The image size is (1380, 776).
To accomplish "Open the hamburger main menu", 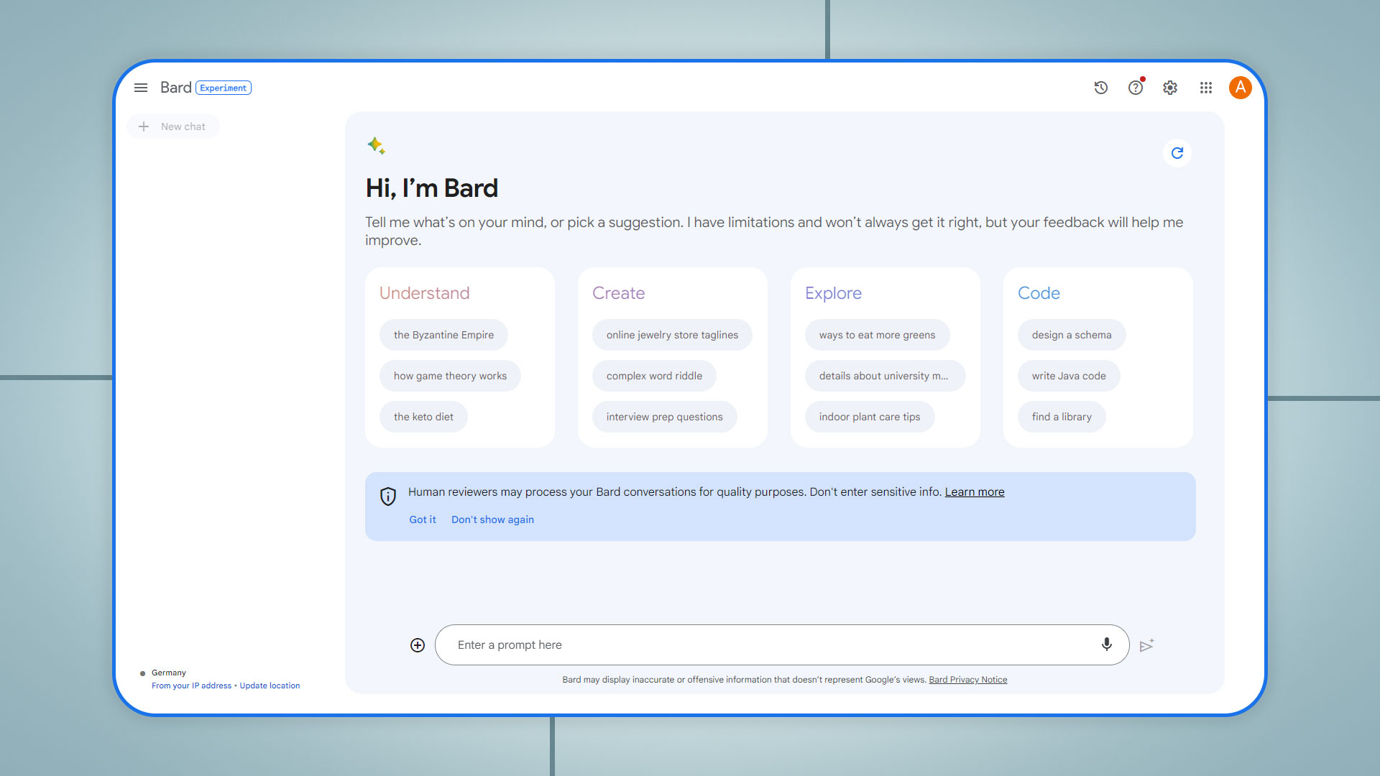I will pos(141,88).
